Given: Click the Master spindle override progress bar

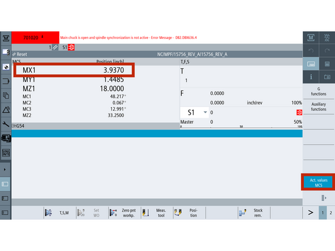Looking at the screenshot, I should coord(241,127).
